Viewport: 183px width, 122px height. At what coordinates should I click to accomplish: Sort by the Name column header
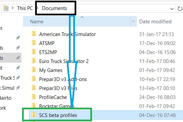77,22
